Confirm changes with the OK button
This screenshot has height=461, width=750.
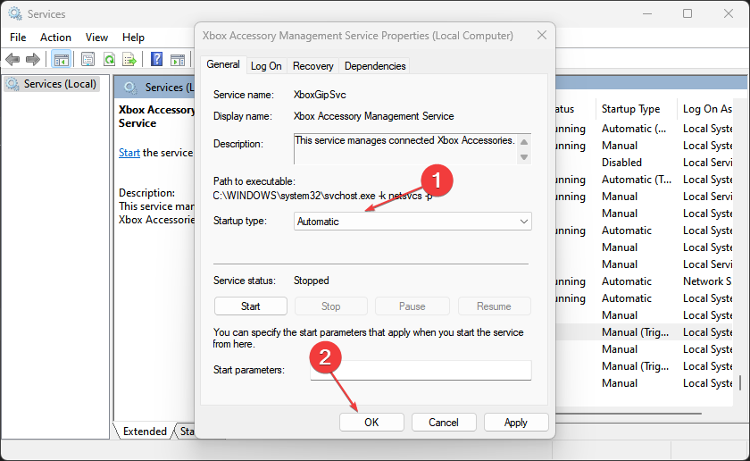371,423
